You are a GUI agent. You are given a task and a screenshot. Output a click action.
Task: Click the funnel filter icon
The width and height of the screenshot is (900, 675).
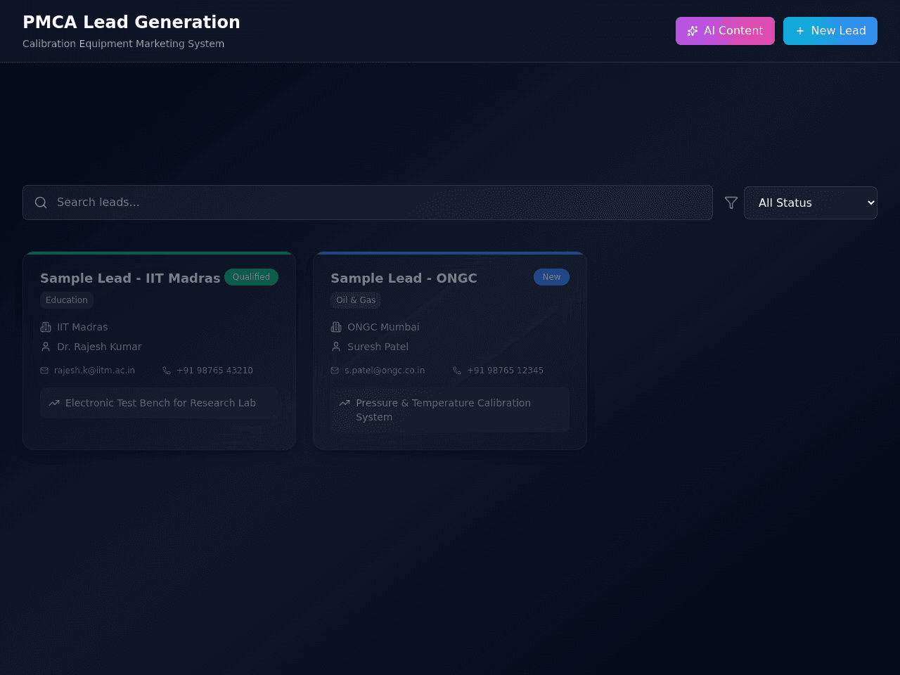click(x=731, y=202)
